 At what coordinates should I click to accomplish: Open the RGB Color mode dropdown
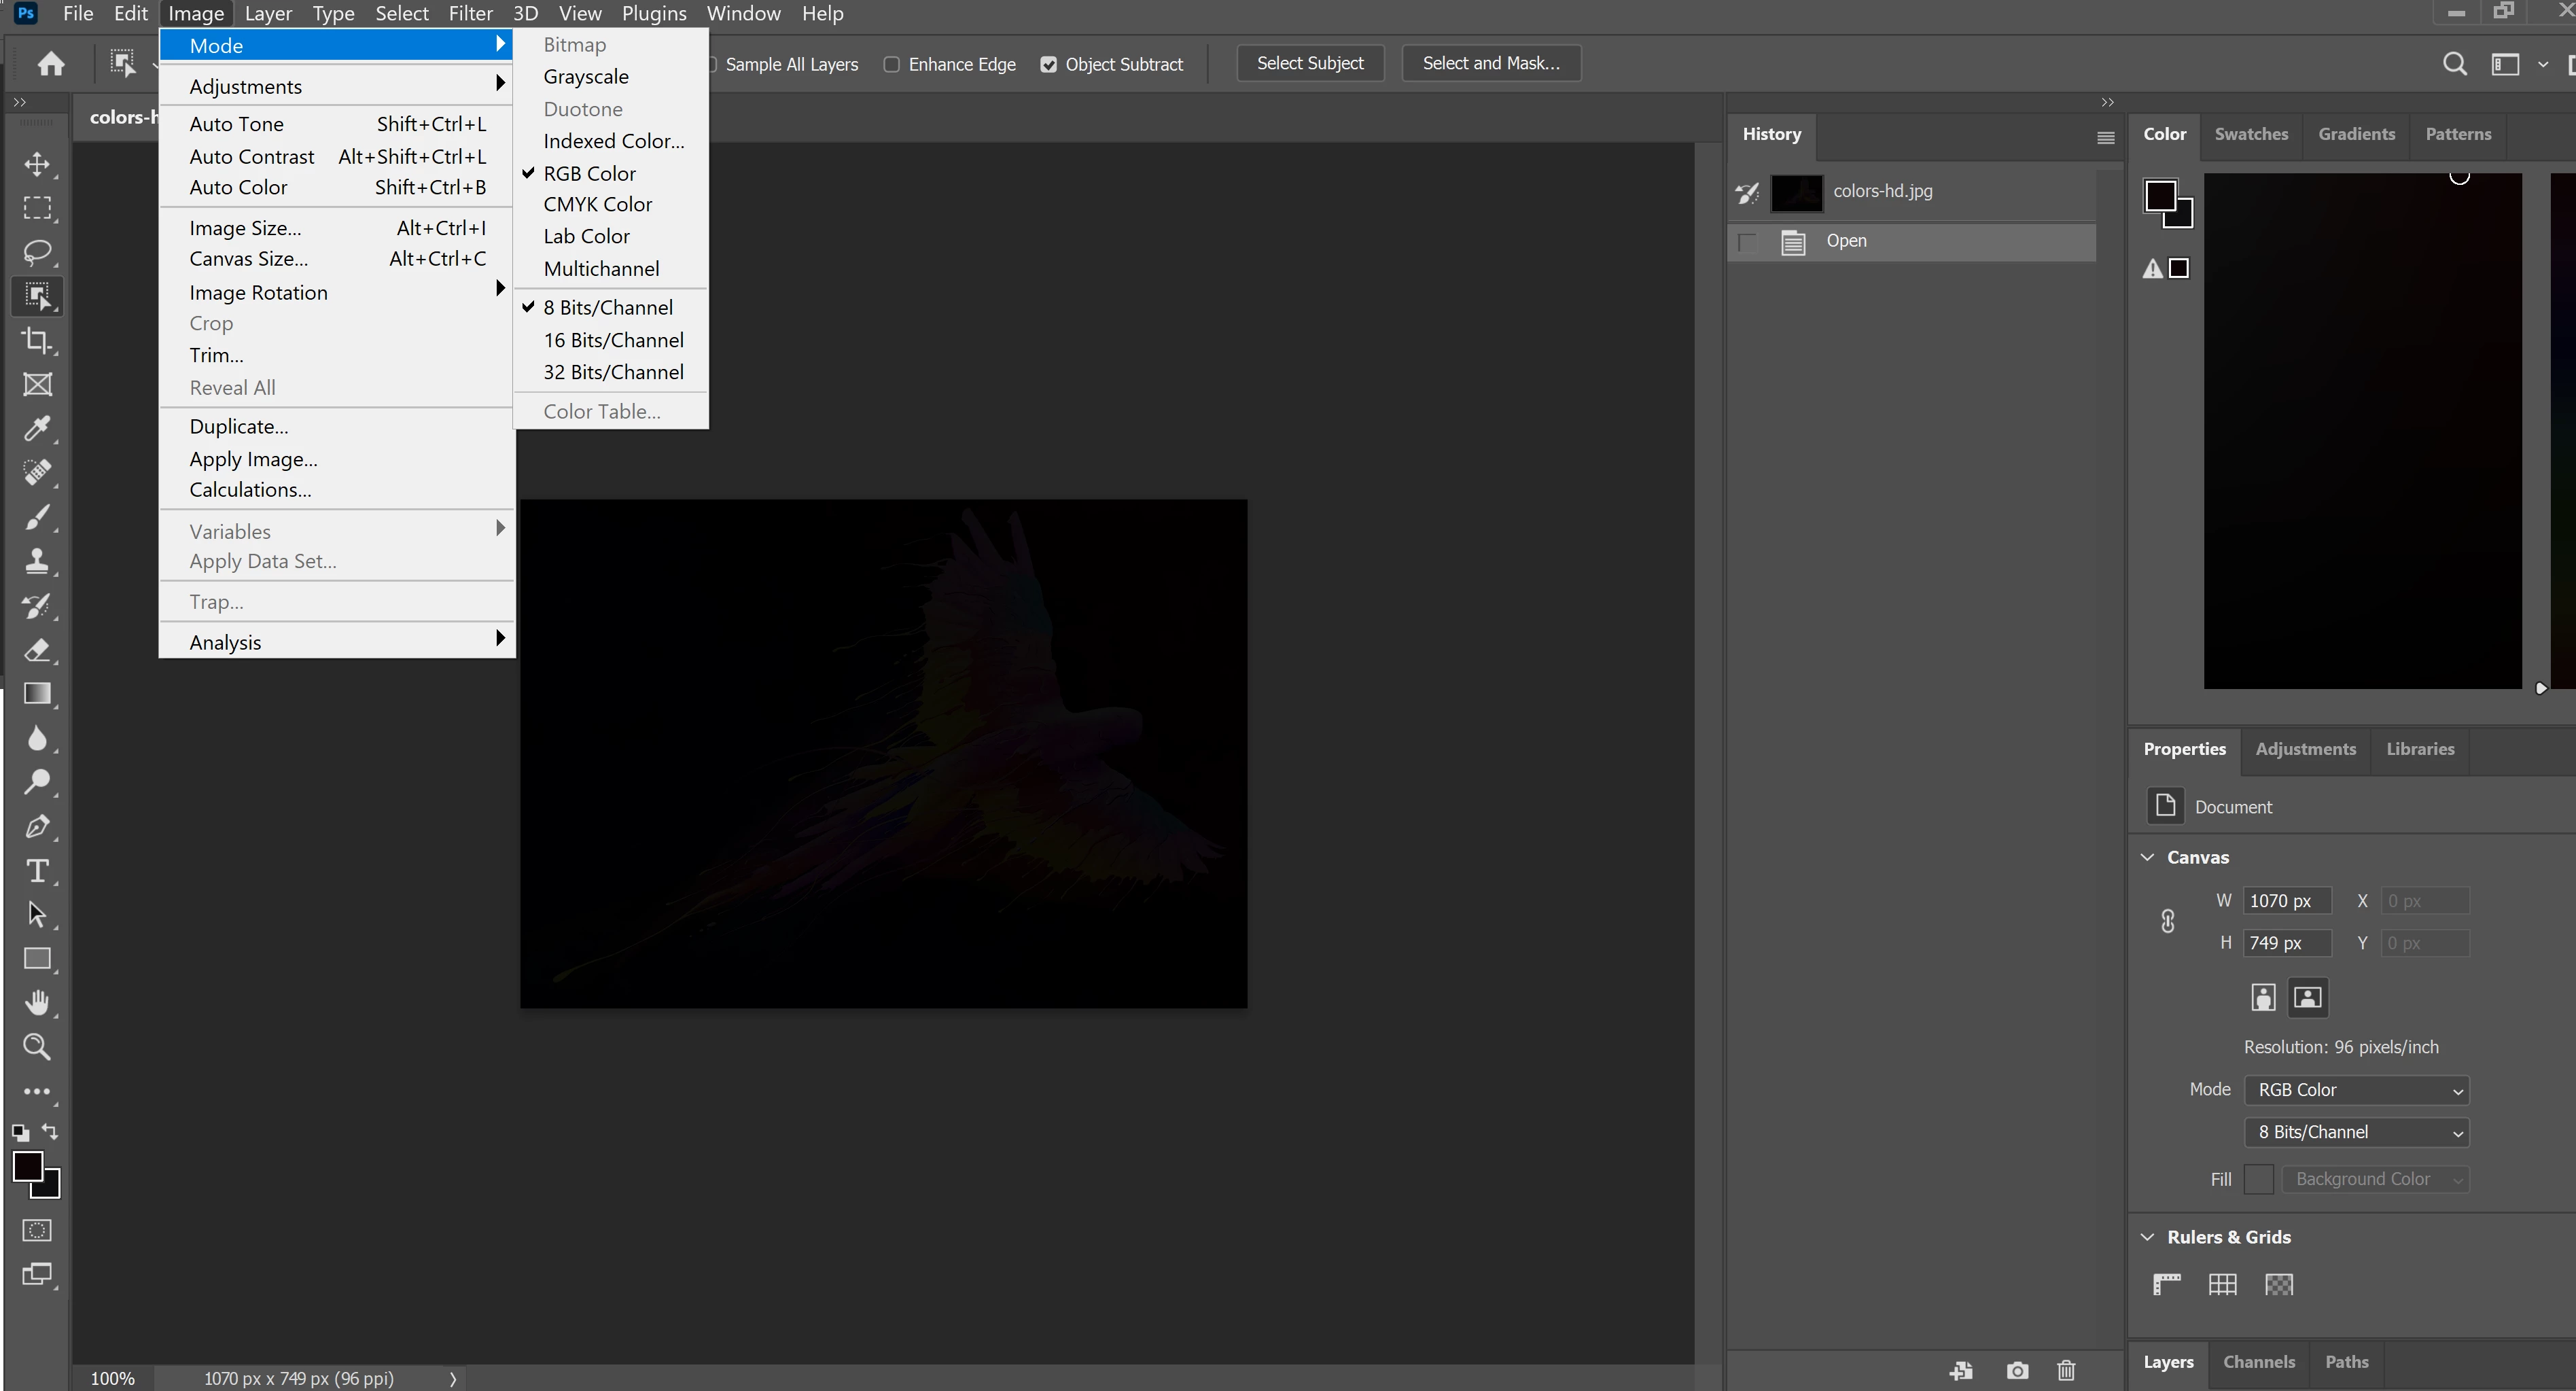[2355, 1090]
